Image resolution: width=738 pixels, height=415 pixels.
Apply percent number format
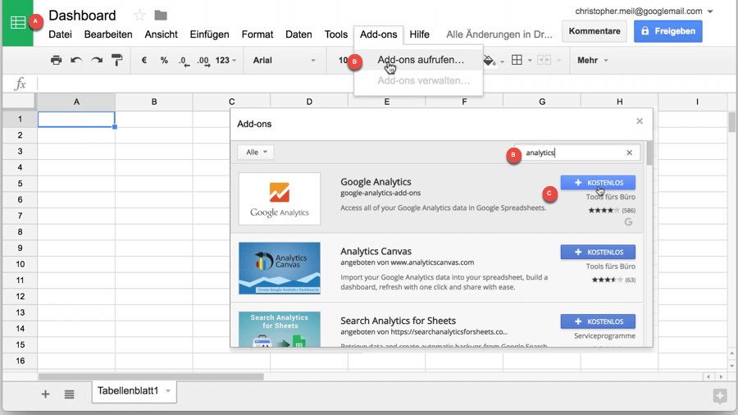pos(164,60)
